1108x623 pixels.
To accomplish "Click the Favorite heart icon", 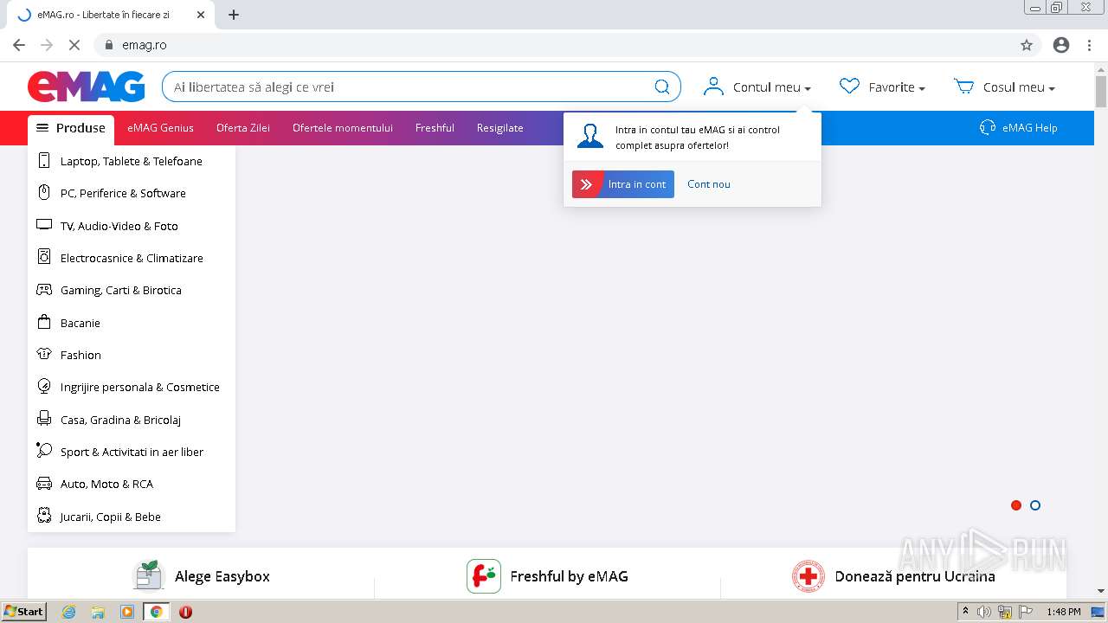I will (849, 86).
